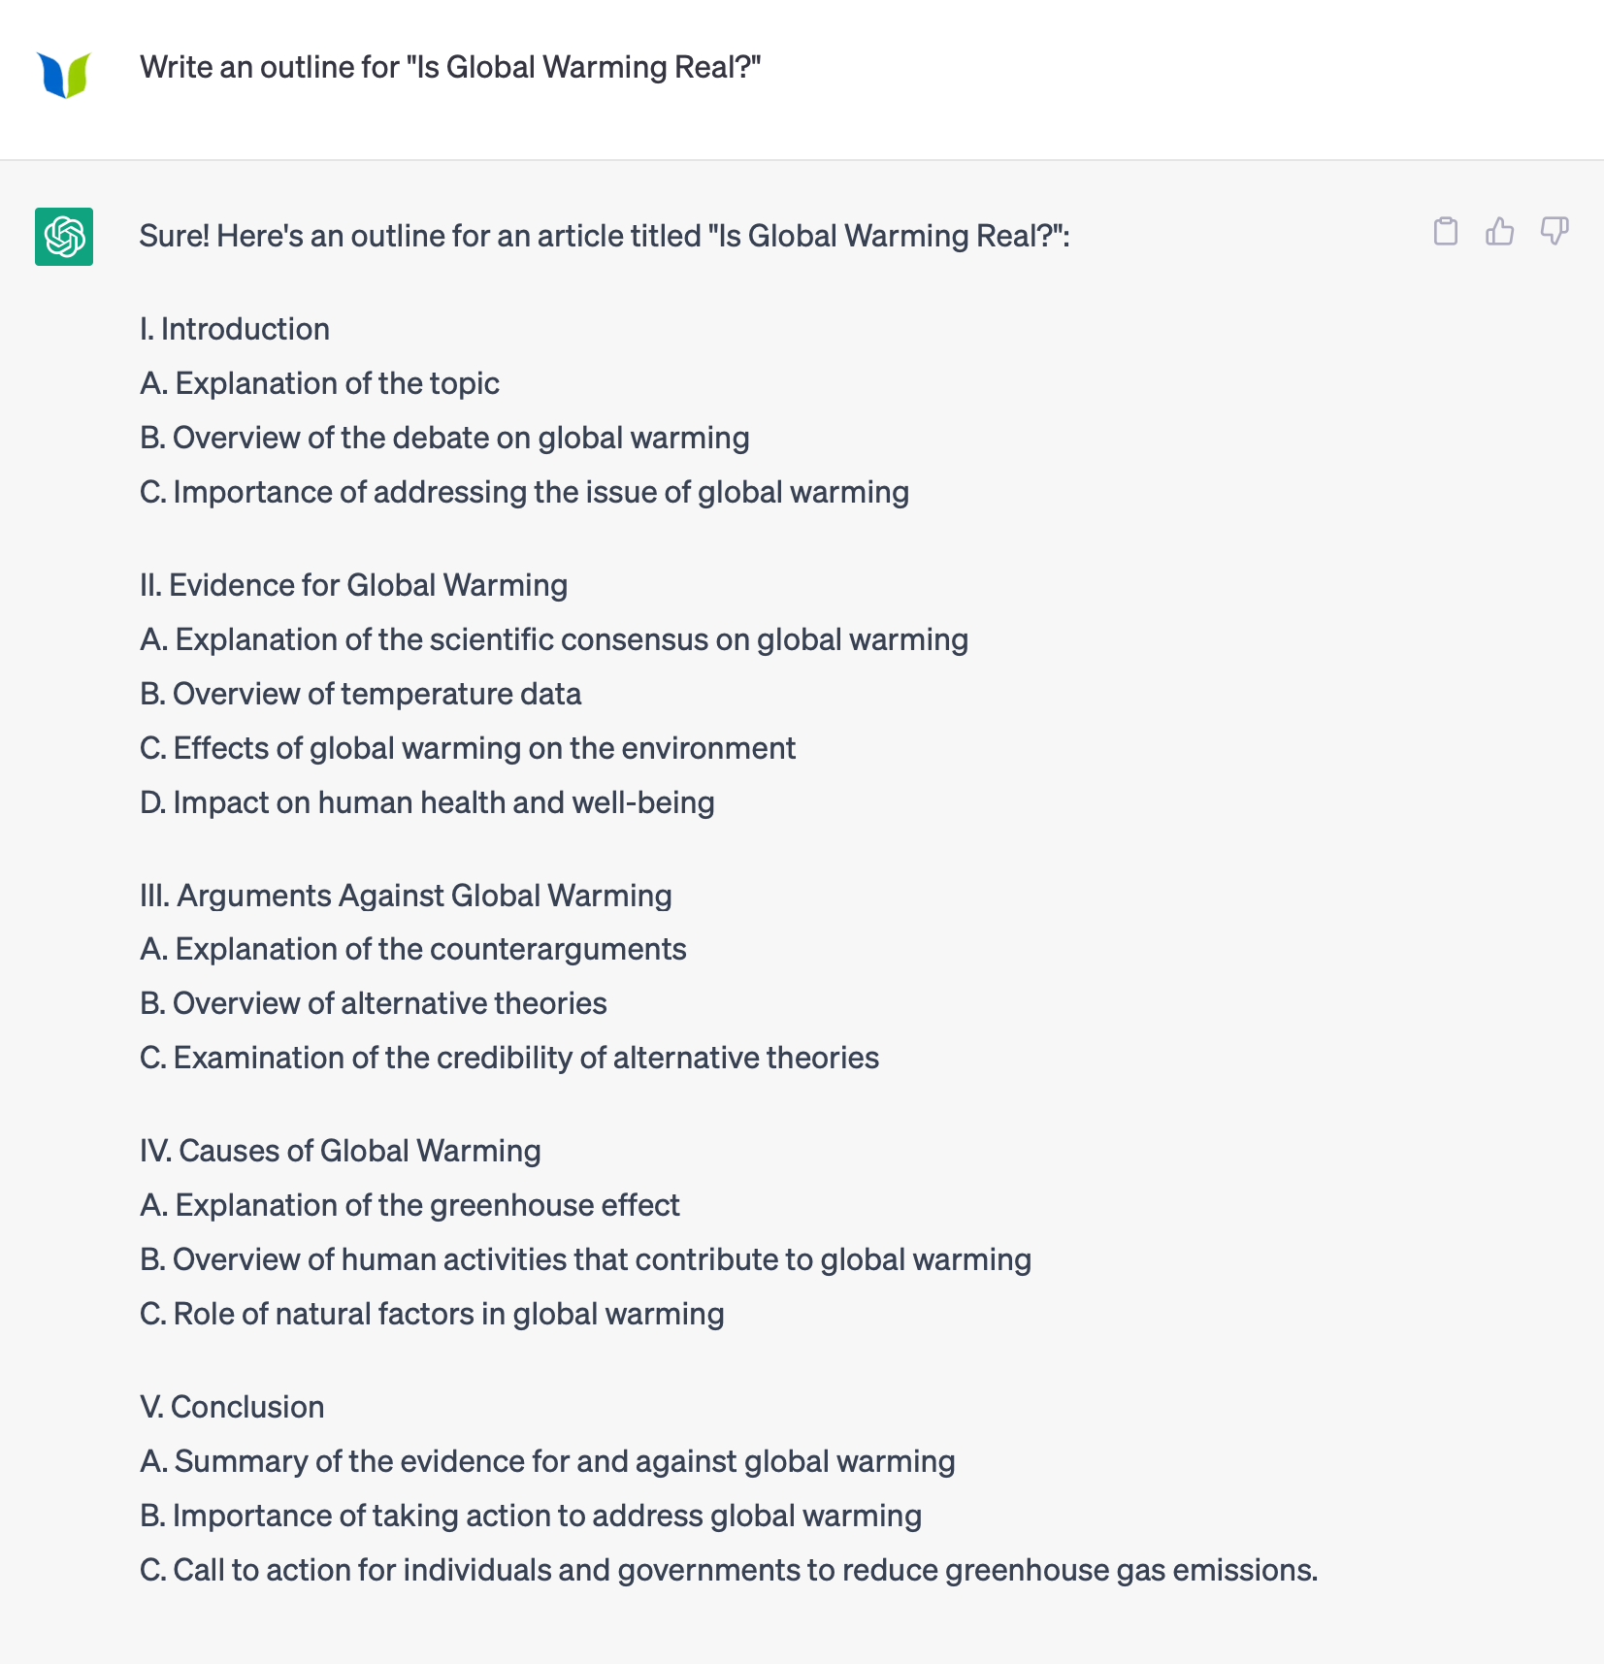This screenshot has height=1664, width=1604.
Task: Click the "I. Introduction" heading
Action: (235, 329)
